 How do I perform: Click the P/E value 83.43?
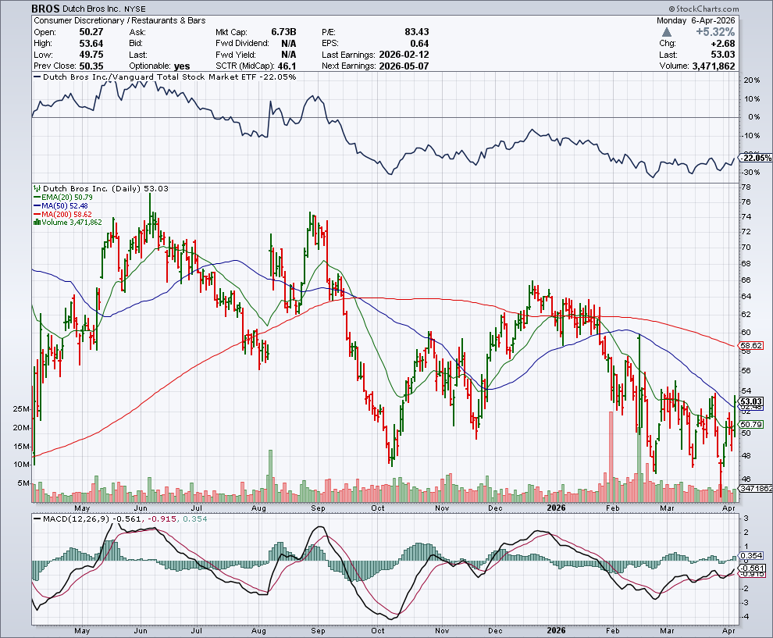click(417, 32)
